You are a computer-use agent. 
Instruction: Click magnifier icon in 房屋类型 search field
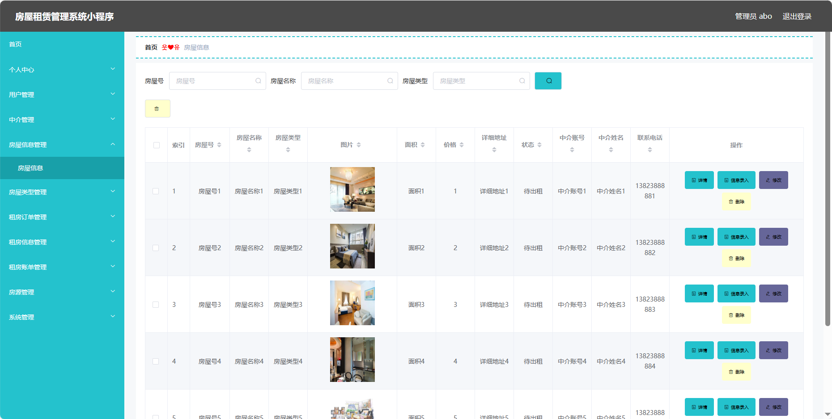coord(522,81)
